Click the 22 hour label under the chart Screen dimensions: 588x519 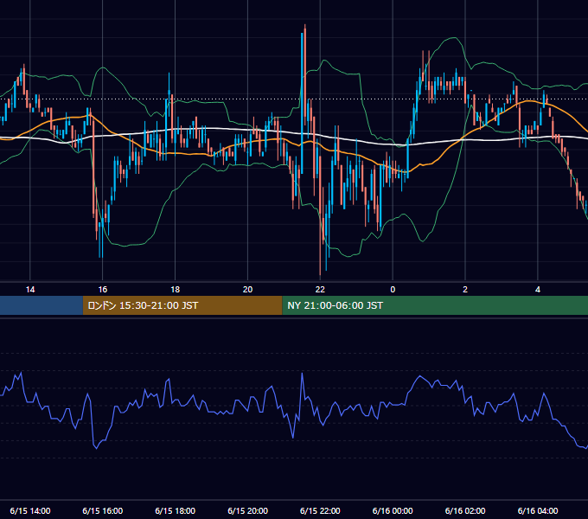coord(320,290)
